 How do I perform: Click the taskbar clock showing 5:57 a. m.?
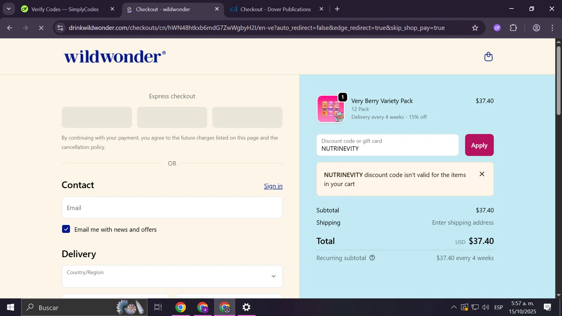click(523, 307)
